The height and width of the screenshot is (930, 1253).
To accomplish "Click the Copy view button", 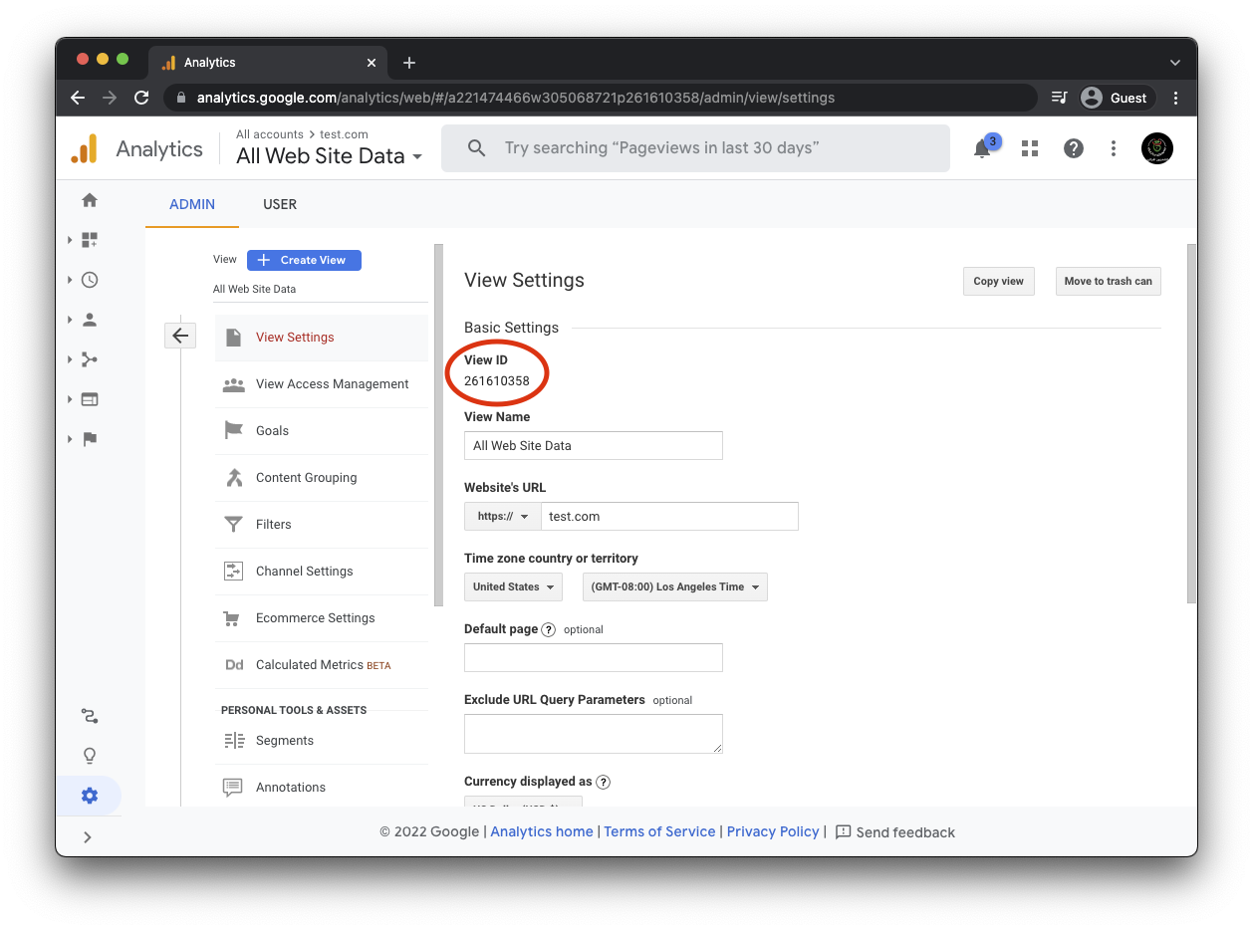I will click(999, 281).
